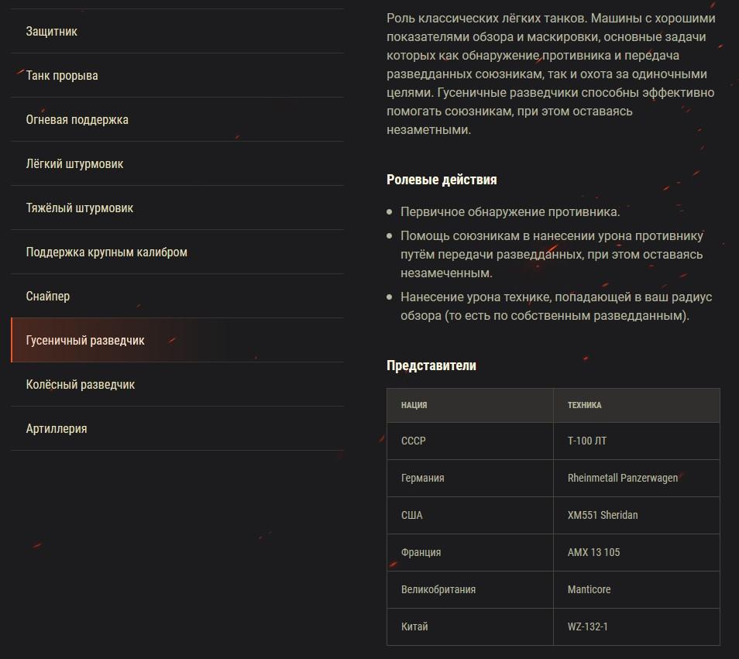Image resolution: width=739 pixels, height=659 pixels.
Task: Click the AMX 13 105 entry
Action: pos(593,552)
